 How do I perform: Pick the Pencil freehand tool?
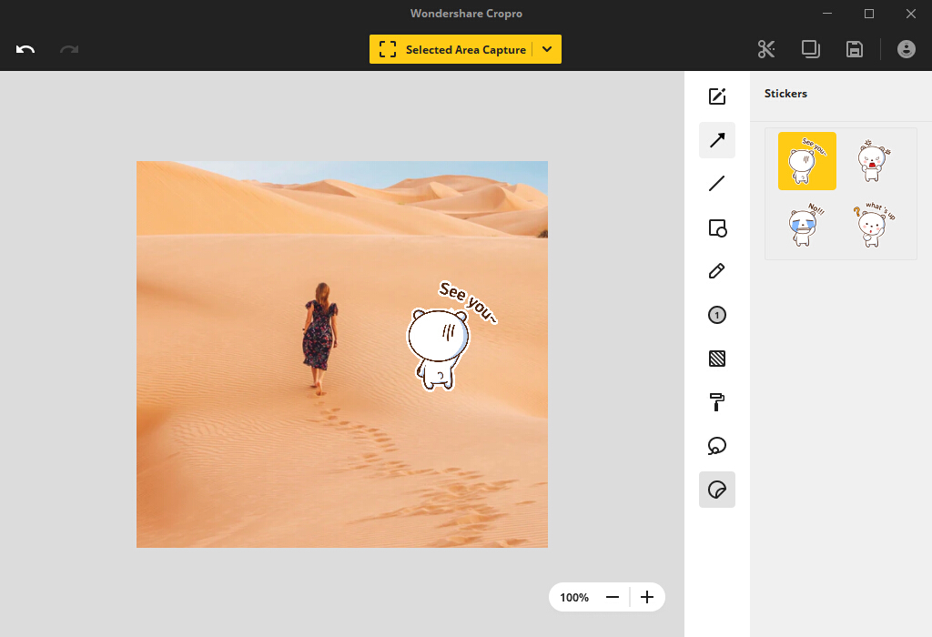pos(717,271)
